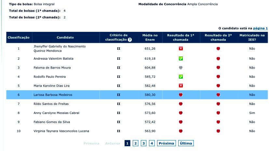269x151 pixels.
Task: Select candidate name Rodolfo Paulo Pereira
Action: (x=49, y=77)
